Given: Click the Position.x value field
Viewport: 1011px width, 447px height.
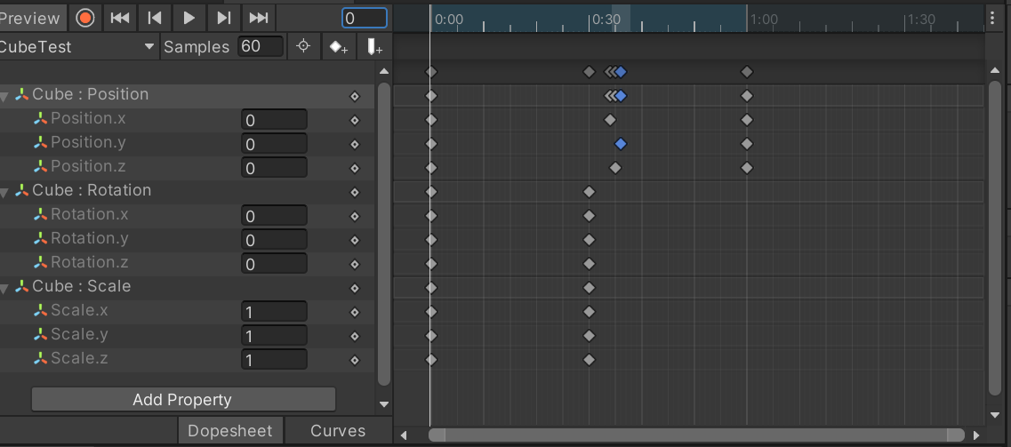Looking at the screenshot, I should coord(274,120).
